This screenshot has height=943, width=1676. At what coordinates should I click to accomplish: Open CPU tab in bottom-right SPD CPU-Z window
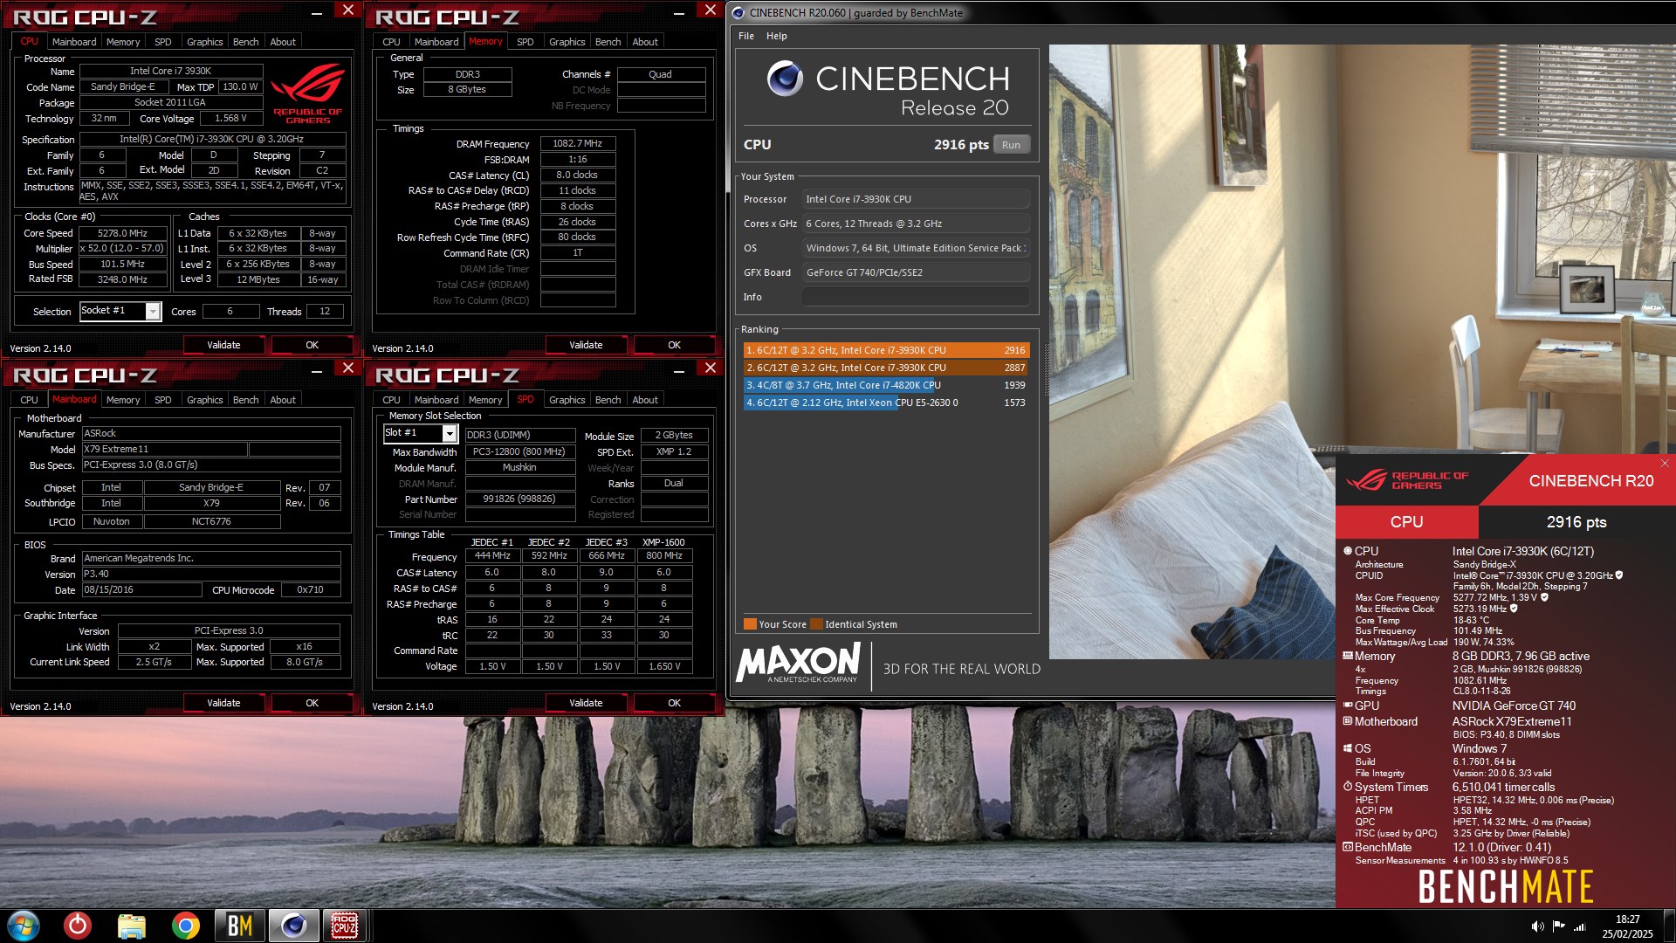[x=392, y=400]
